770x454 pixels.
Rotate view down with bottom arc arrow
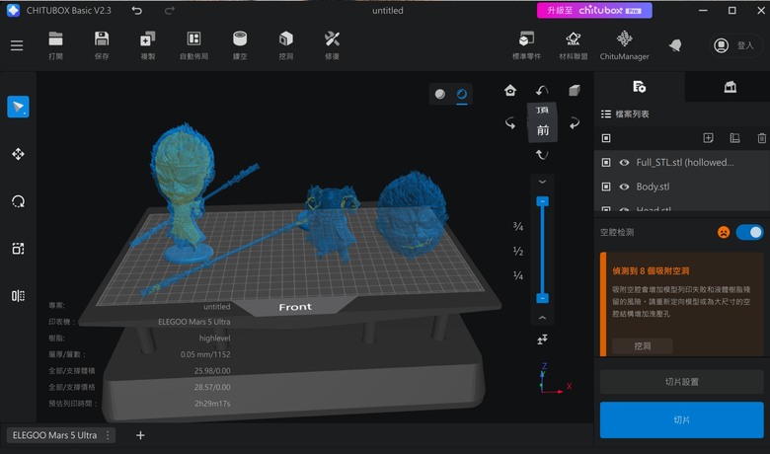coord(542,155)
